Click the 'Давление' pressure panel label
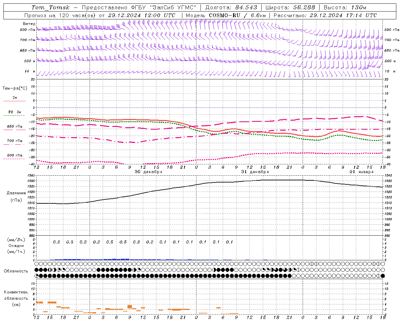The height and width of the screenshot is (320, 401). [x=16, y=193]
